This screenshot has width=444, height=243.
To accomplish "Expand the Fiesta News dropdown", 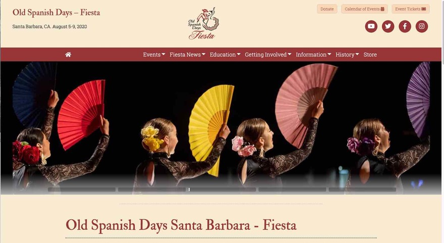I will (x=188, y=55).
